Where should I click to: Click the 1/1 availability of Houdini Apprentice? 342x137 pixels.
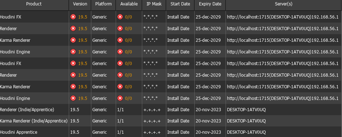click(x=120, y=132)
